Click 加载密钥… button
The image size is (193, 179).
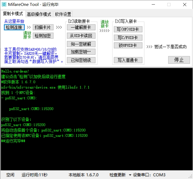(x=81, y=52)
